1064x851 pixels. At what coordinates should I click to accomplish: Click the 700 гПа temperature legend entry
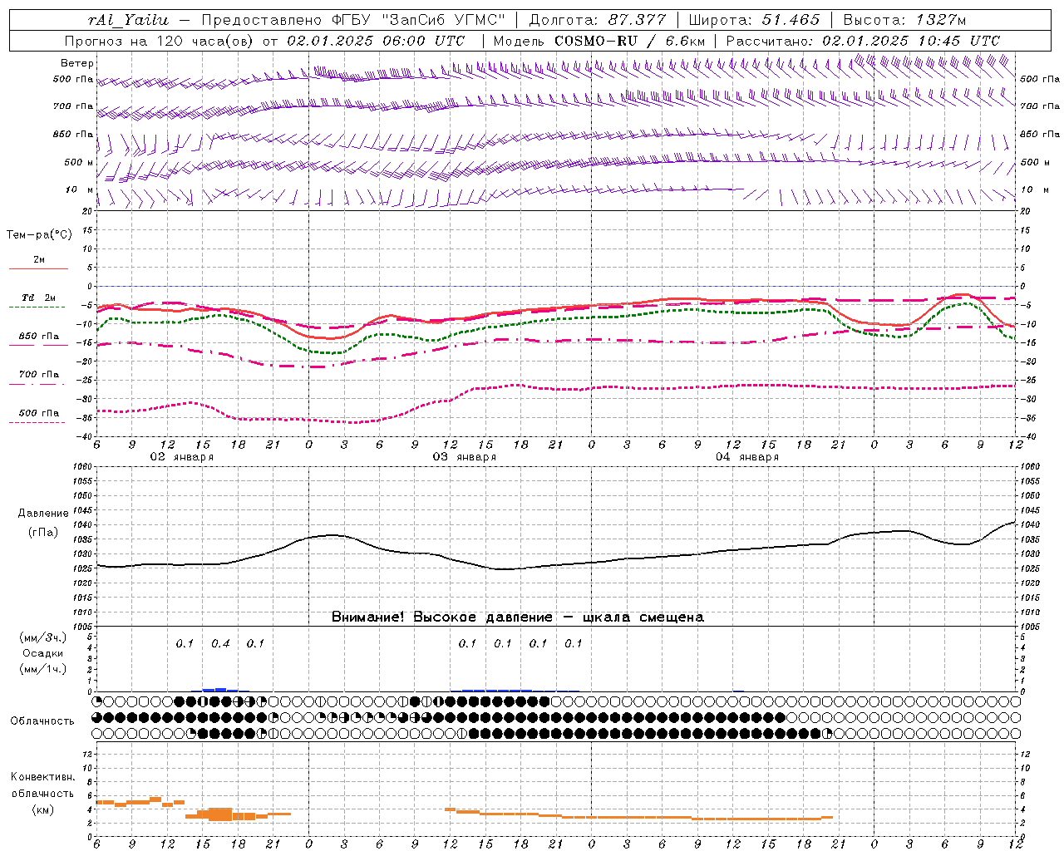tap(39, 374)
